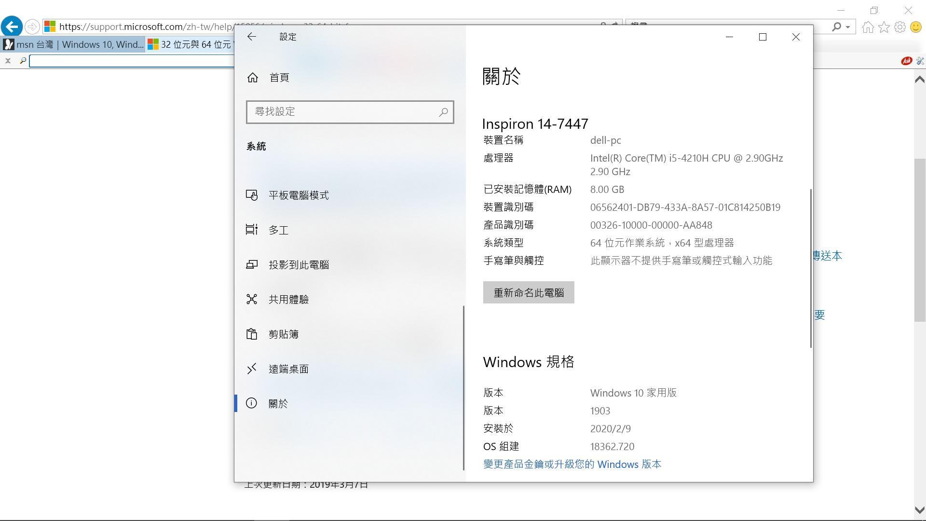
Task: Click the About info icon in sidebar
Action: point(251,403)
